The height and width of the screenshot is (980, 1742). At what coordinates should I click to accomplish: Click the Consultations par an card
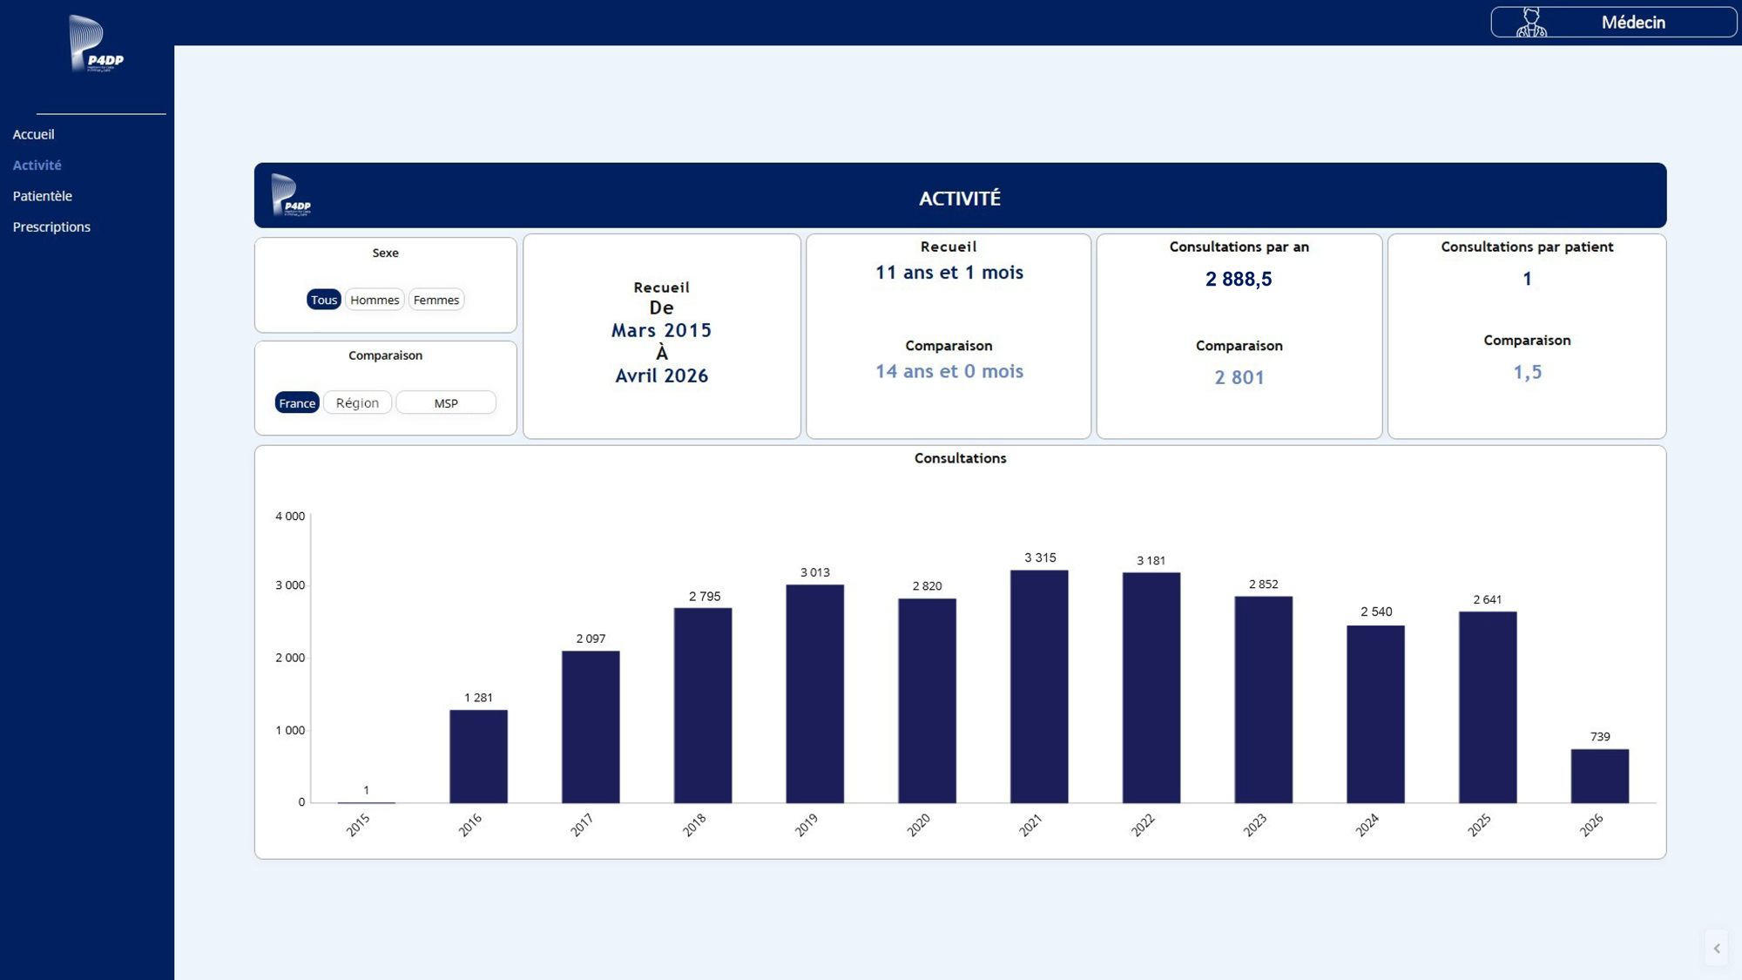[x=1239, y=336]
